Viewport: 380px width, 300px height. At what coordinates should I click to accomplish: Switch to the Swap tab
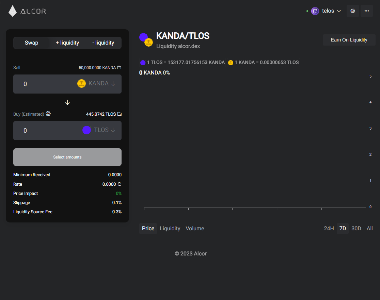point(32,43)
